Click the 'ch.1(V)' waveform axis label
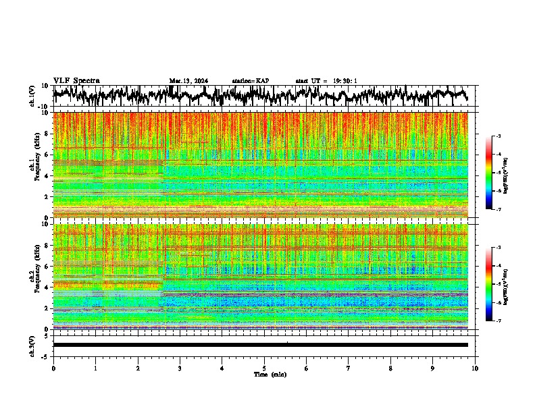Viewport: 535px width, 413px height. [32, 96]
